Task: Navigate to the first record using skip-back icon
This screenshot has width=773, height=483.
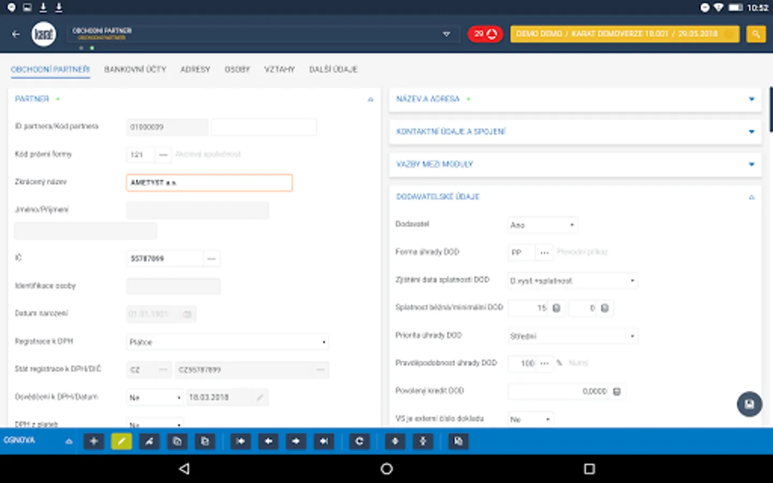Action: click(x=240, y=441)
